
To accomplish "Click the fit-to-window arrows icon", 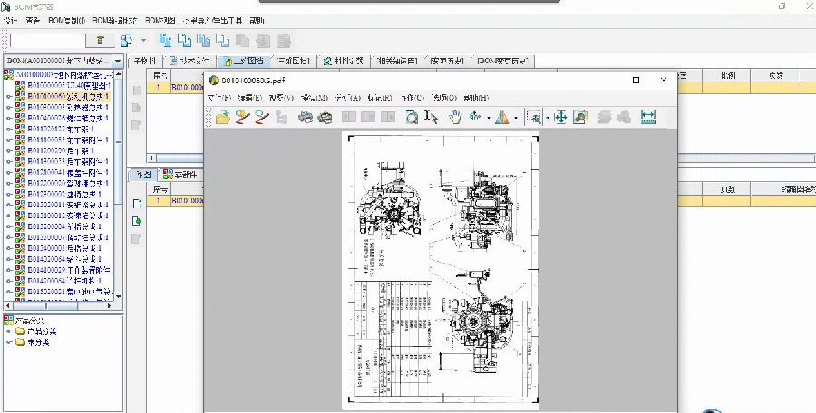I will click(560, 117).
